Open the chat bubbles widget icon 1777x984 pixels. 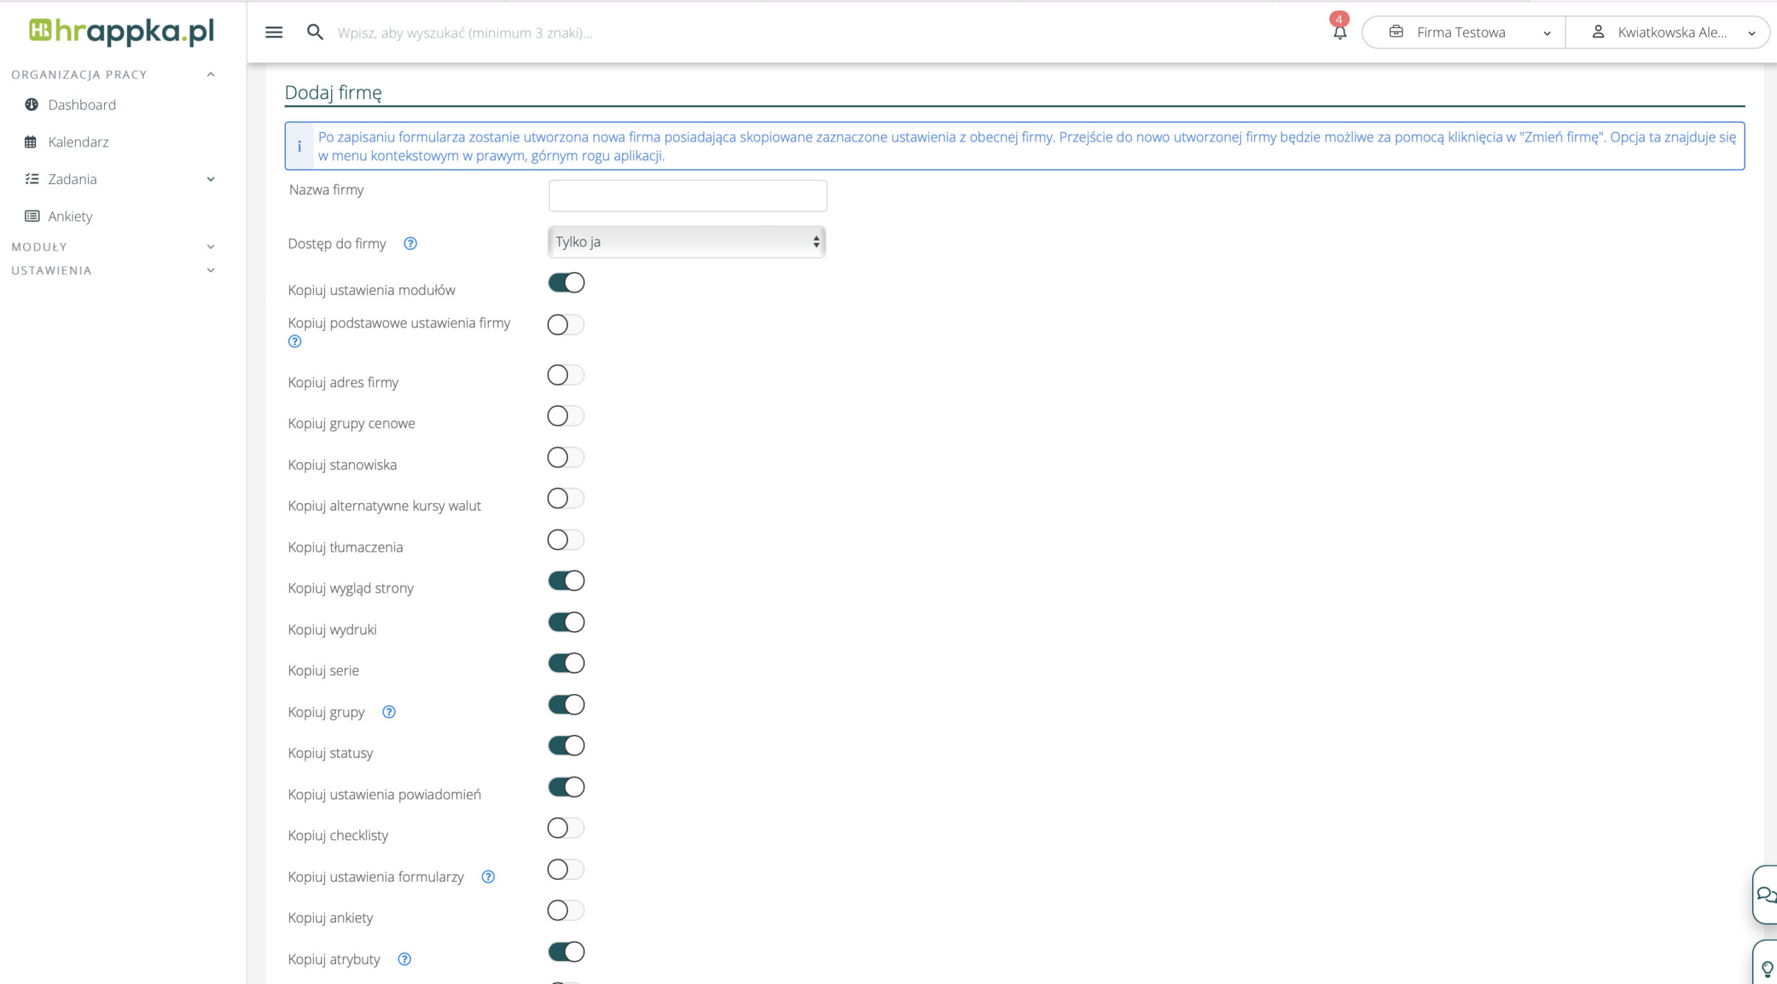(1765, 894)
